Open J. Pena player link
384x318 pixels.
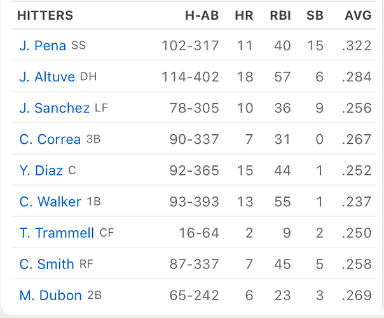coord(43,46)
